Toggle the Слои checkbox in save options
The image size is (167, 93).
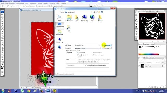(78, 57)
